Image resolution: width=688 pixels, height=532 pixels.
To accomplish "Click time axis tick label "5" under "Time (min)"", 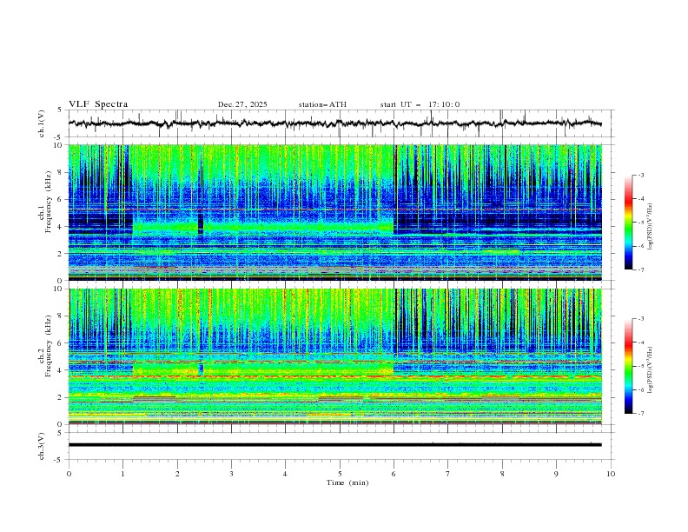I will tap(340, 474).
